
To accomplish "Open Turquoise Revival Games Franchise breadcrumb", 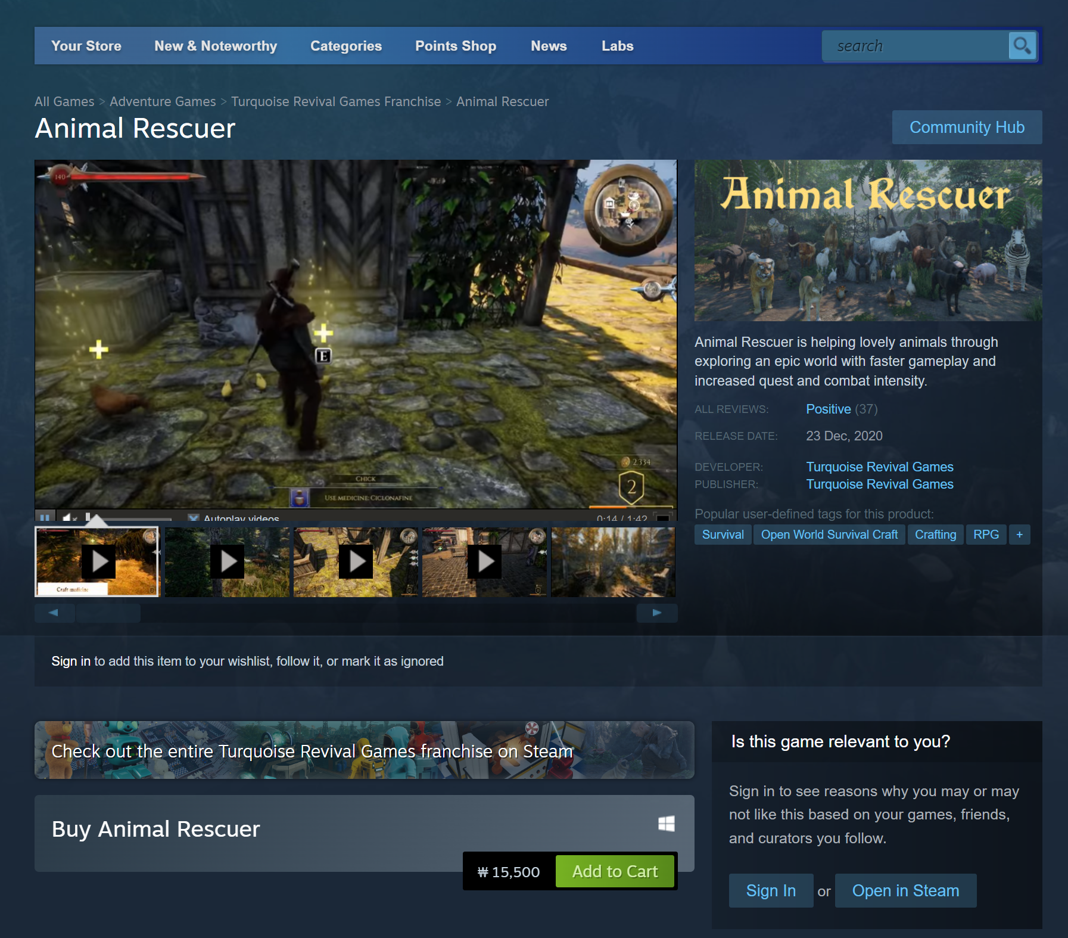I will coord(336,101).
